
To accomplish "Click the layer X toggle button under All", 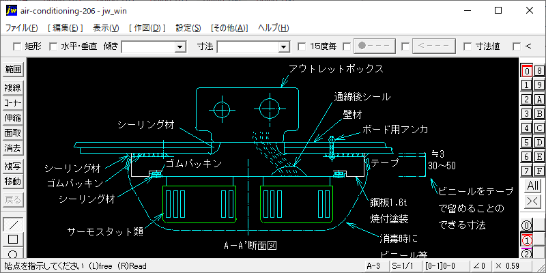I will pyautogui.click(x=533, y=201).
